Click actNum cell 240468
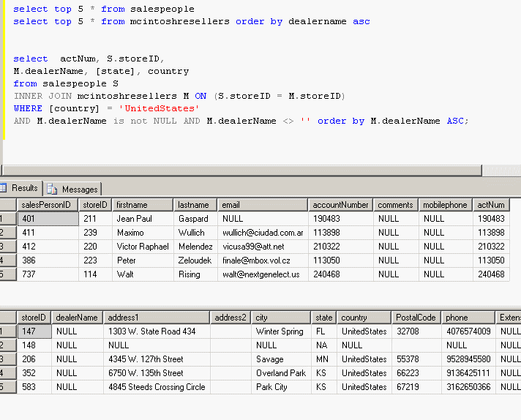This screenshot has width=521, height=420. 491,274
